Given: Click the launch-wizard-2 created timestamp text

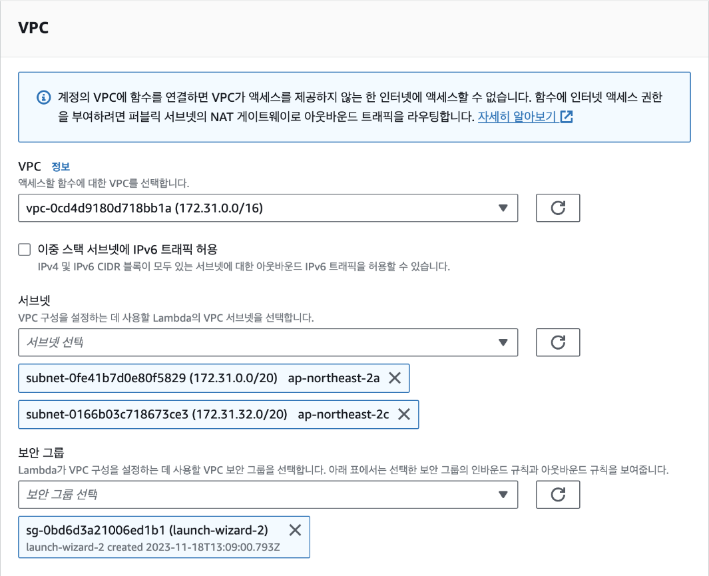Looking at the screenshot, I should (153, 547).
